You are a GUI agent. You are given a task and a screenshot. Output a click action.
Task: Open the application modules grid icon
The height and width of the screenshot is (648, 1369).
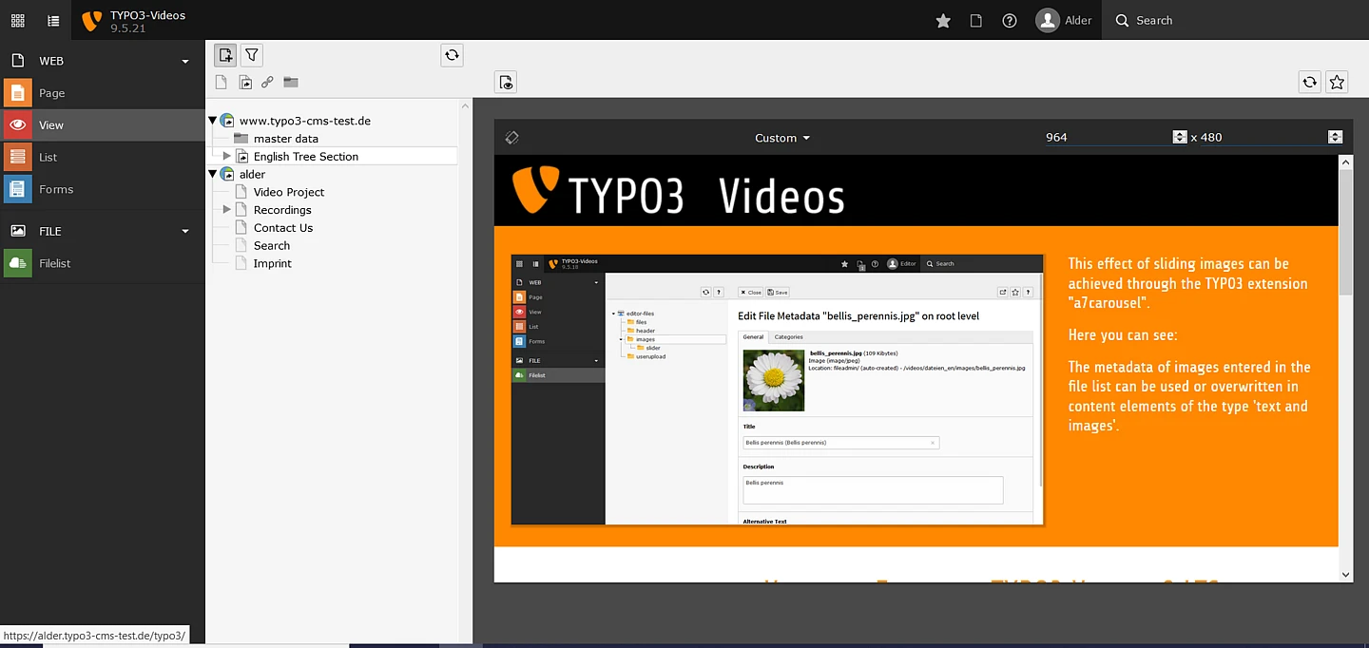click(17, 20)
